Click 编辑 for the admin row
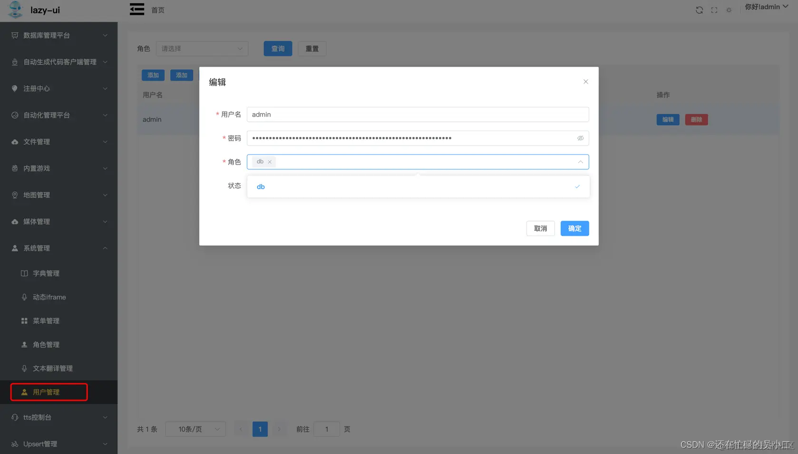798x454 pixels. click(668, 120)
